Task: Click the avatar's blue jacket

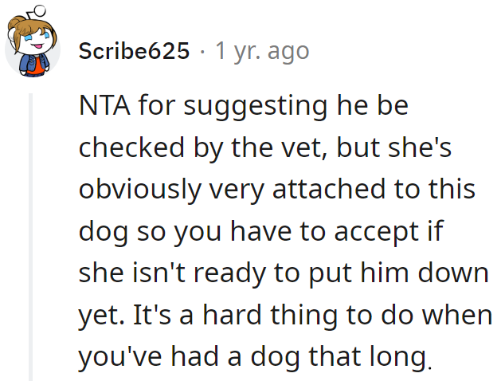Action: [x=33, y=65]
